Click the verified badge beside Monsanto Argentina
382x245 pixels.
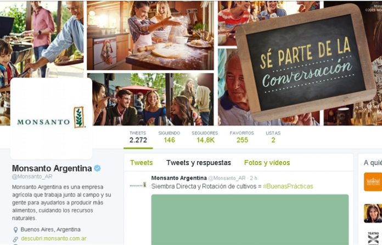tap(98, 168)
